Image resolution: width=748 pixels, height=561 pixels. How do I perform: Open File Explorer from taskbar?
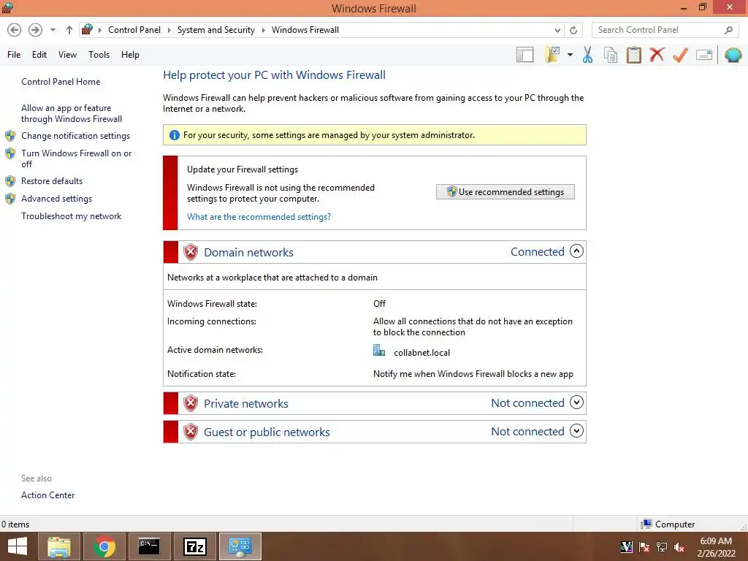(x=59, y=546)
